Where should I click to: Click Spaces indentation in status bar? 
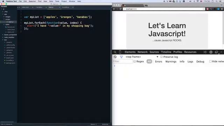point(93,125)
